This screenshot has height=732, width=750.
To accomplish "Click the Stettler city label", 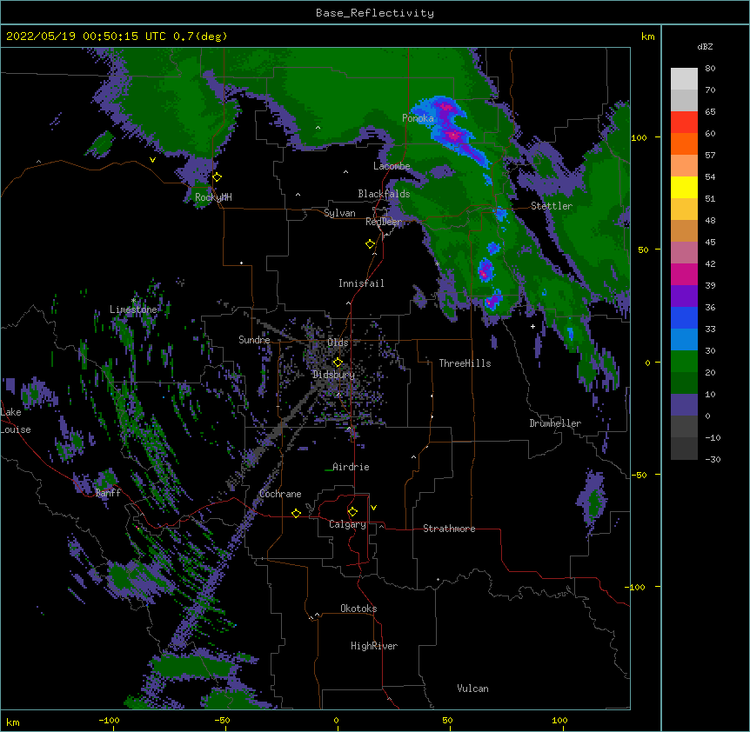I will click(x=552, y=206).
